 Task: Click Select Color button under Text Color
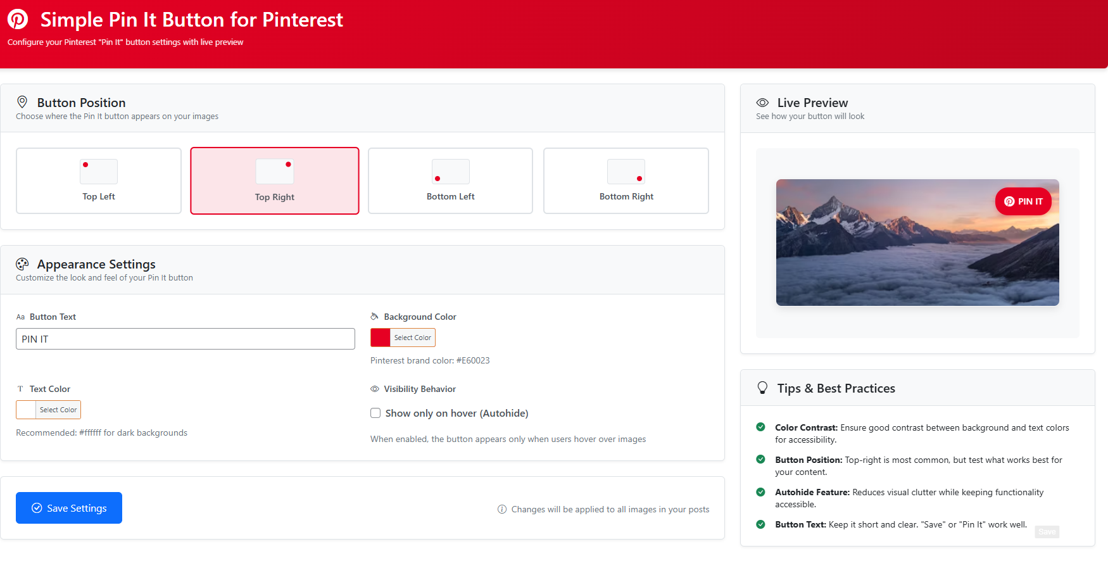(58, 410)
